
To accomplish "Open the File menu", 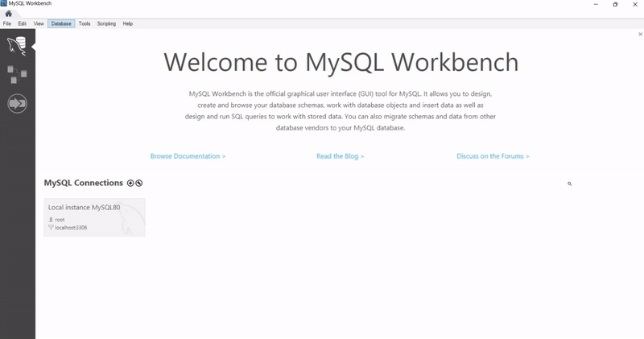I will [7, 24].
